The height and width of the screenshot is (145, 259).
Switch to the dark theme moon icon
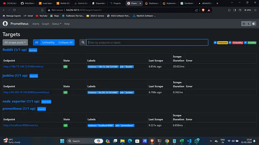click(249, 24)
